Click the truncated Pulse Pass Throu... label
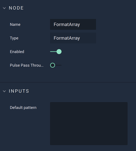136x151 pixels. tap(27, 65)
